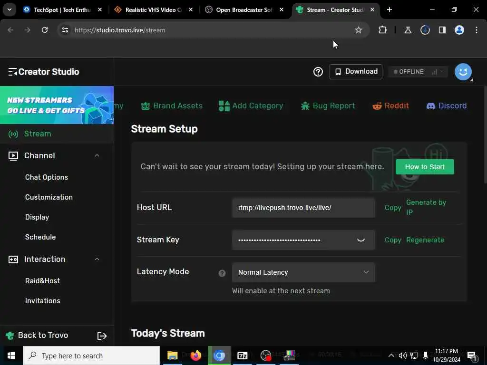This screenshot has width=487, height=365.
Task: Open File Explorer from taskbar
Action: [172, 355]
